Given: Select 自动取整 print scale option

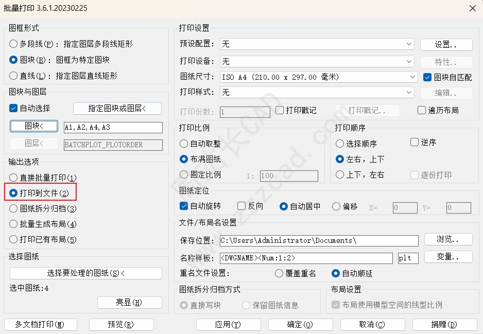Looking at the screenshot, I should pyautogui.click(x=184, y=144).
